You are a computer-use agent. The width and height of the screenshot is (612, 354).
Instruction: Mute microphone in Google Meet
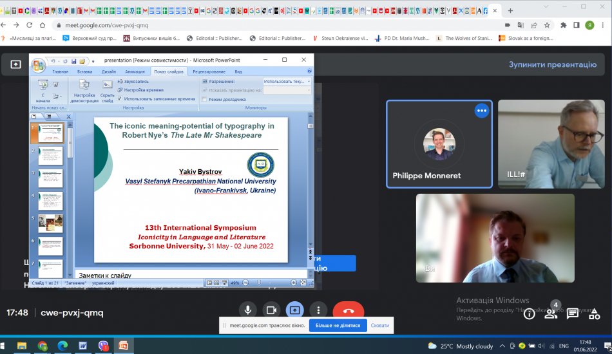247,310
